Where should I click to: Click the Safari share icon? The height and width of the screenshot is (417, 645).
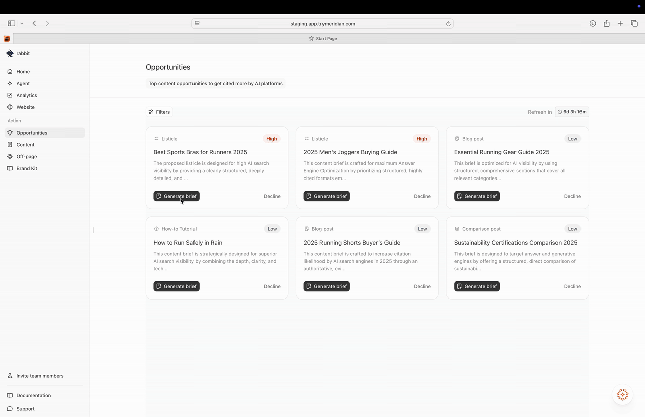click(607, 23)
